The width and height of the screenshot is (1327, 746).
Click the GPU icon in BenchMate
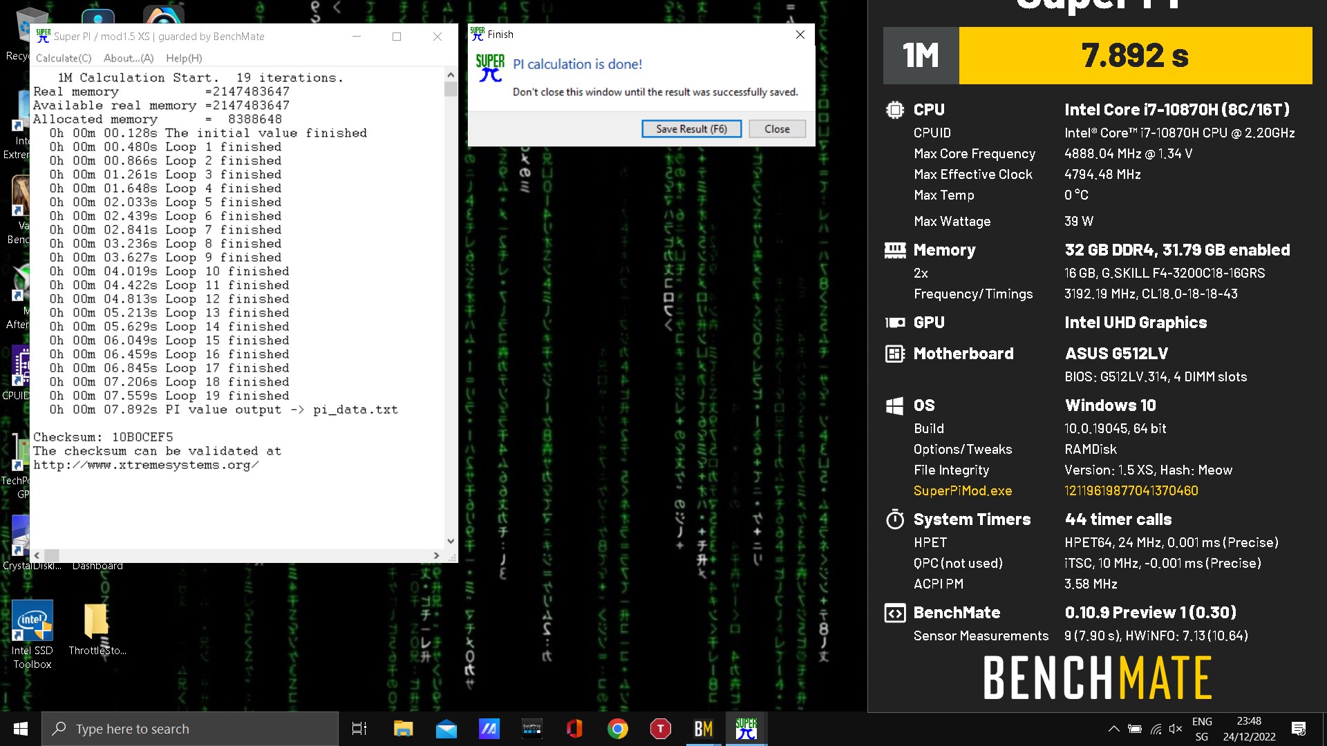[x=895, y=323]
